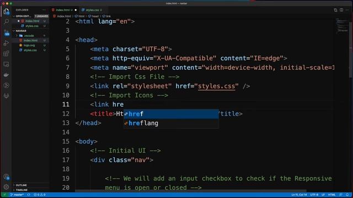Select index.html under Open Editors
353x198 pixels.
32,21
